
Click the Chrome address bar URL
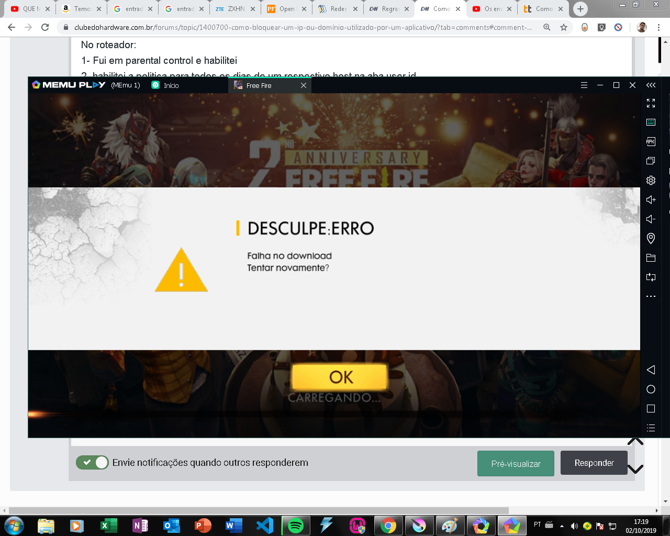(303, 27)
